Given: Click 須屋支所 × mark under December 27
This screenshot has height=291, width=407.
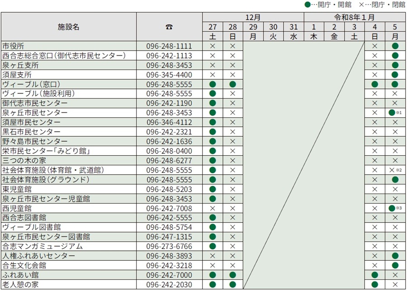Looking at the screenshot, I should (213, 74).
